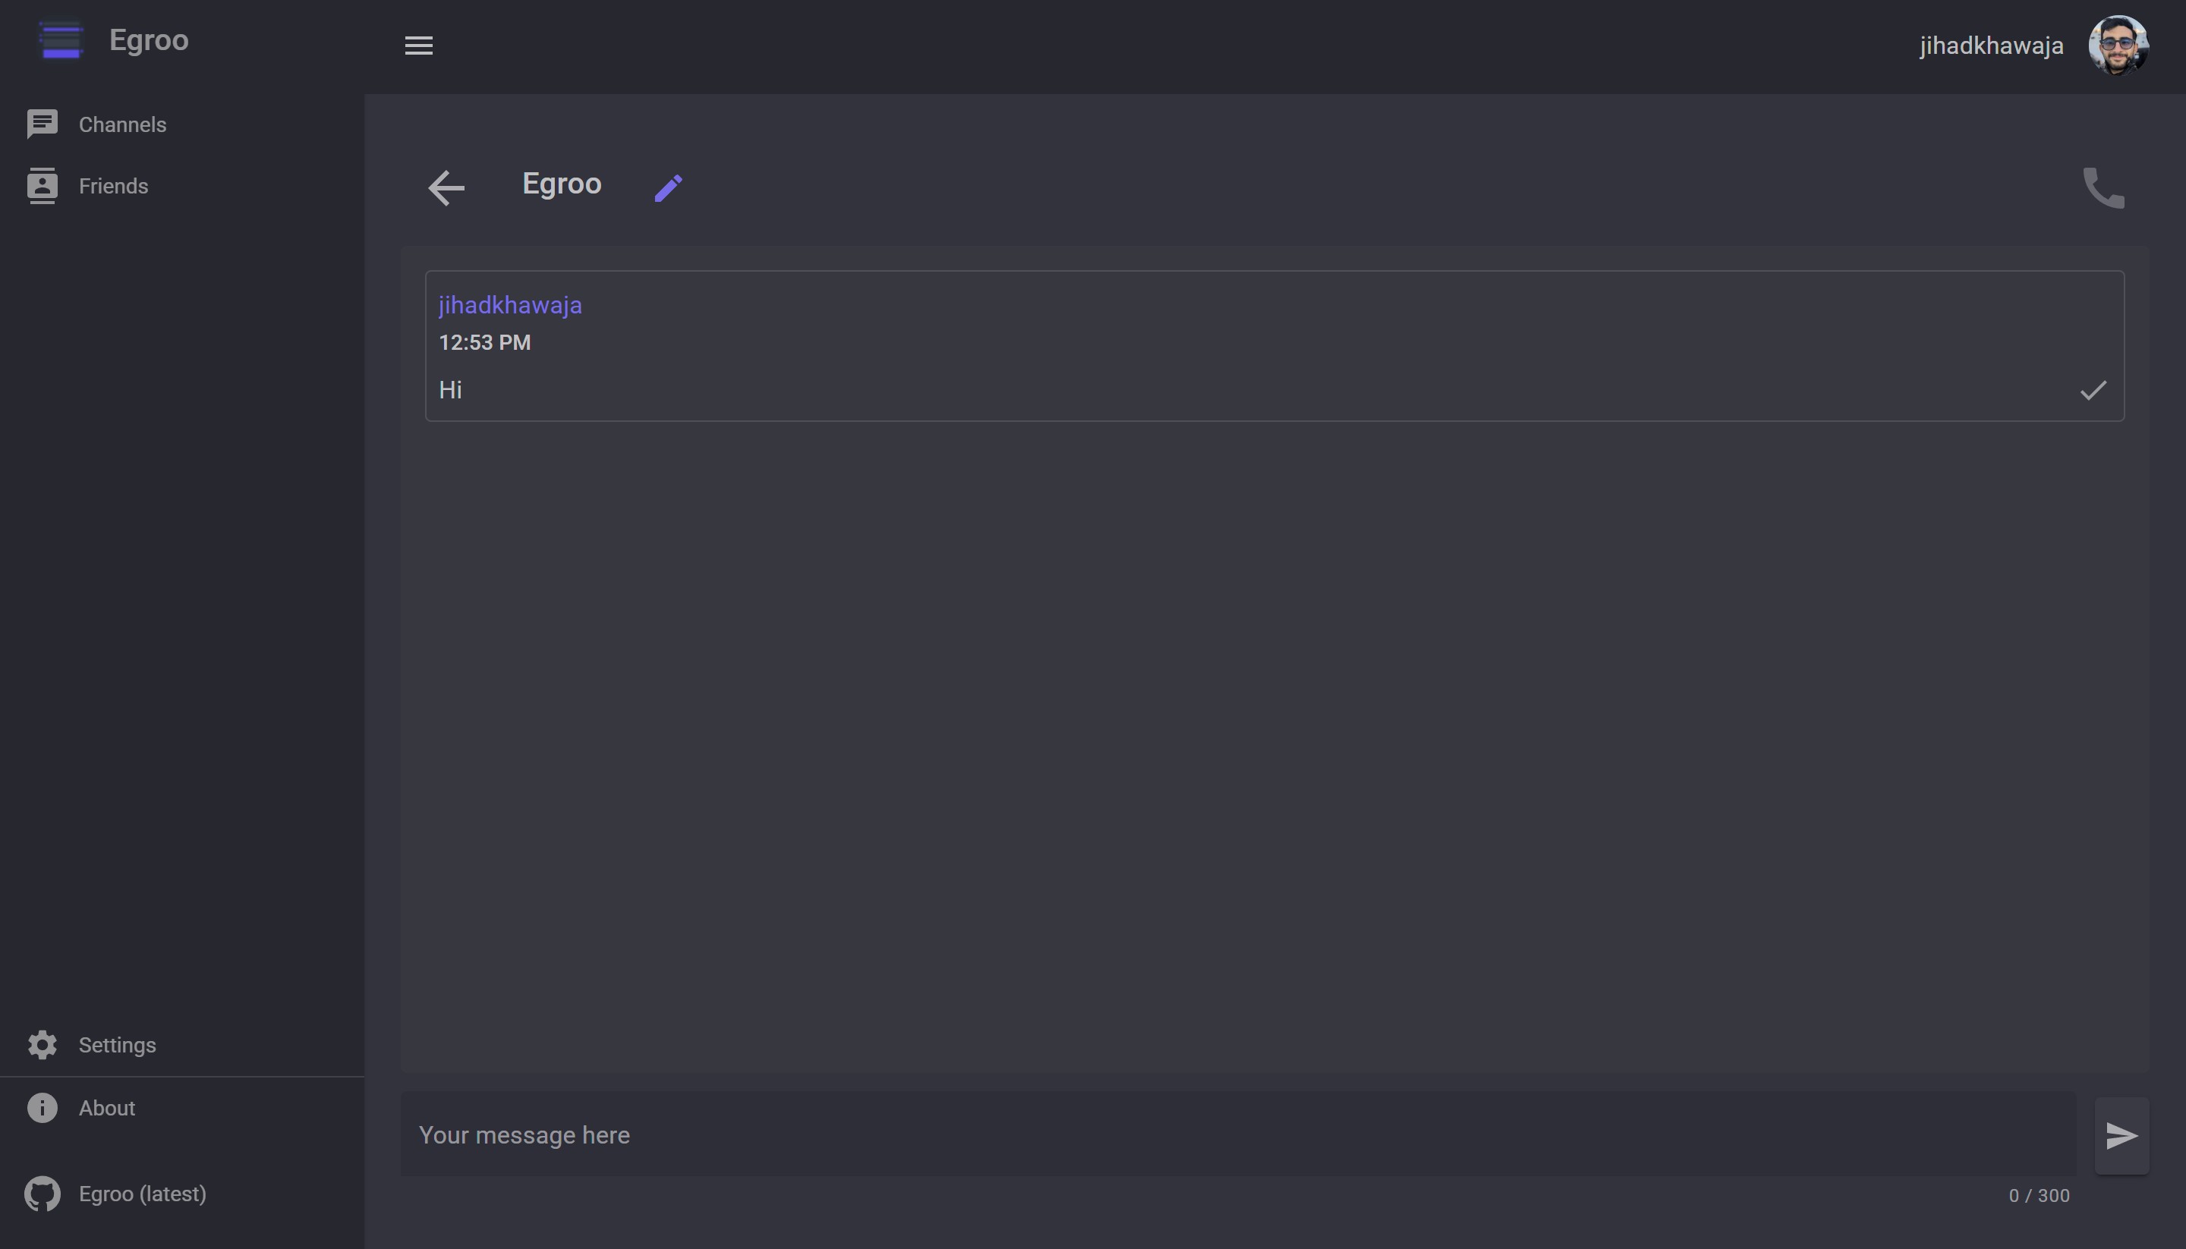Click the Friends contact icon
Image resolution: width=2186 pixels, height=1249 pixels.
point(42,186)
